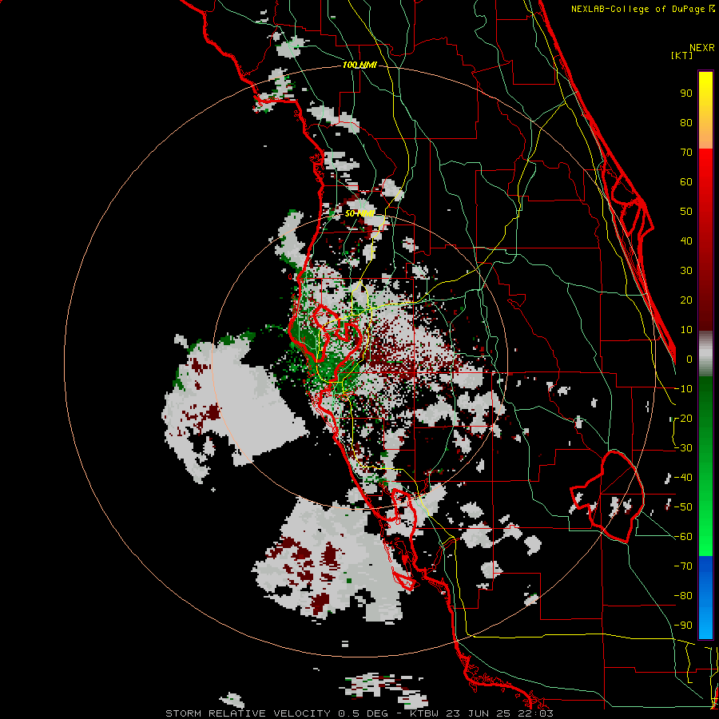
Task: Click the positive 90 scale value
Action: coord(686,93)
